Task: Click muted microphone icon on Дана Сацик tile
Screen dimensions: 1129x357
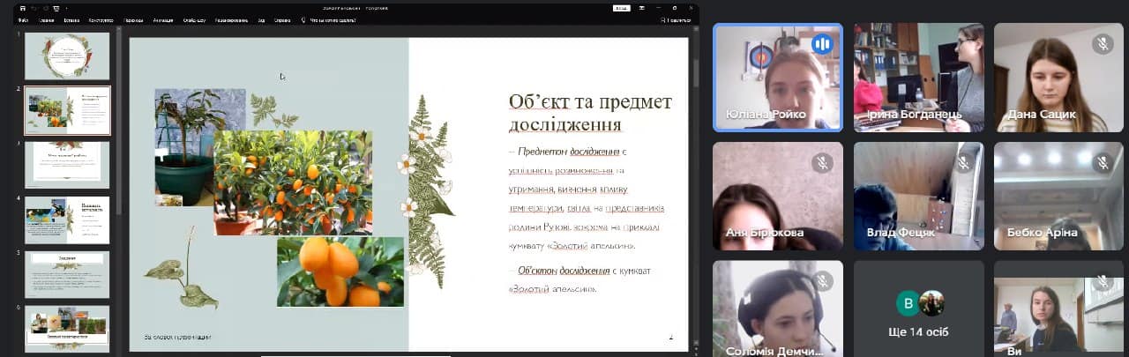Action: click(1102, 43)
